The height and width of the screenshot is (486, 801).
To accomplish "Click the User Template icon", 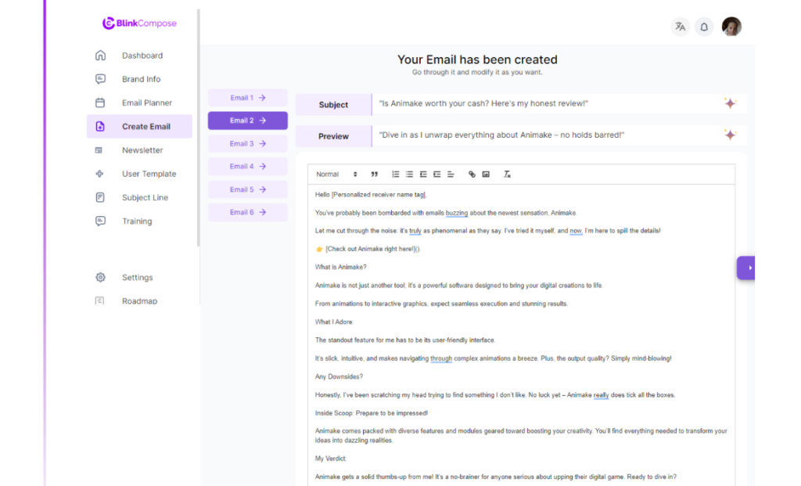I will (x=99, y=174).
